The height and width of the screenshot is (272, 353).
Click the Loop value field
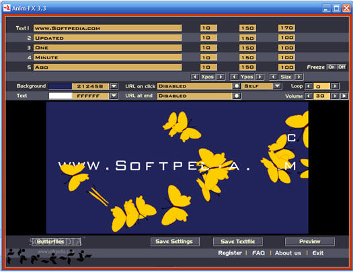click(x=321, y=86)
